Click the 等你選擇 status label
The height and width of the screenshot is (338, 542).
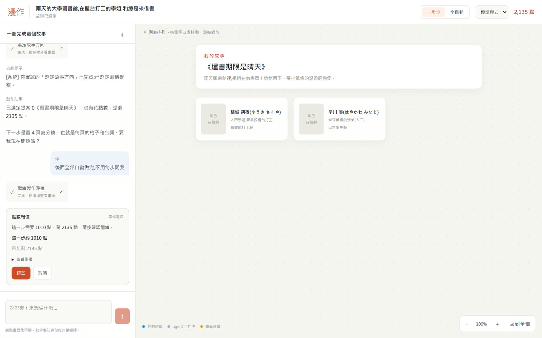pos(116,217)
